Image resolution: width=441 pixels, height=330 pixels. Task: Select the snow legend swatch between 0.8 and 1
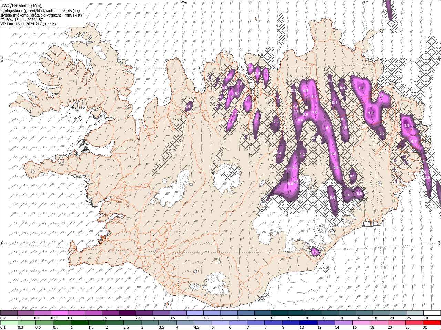[76, 313]
